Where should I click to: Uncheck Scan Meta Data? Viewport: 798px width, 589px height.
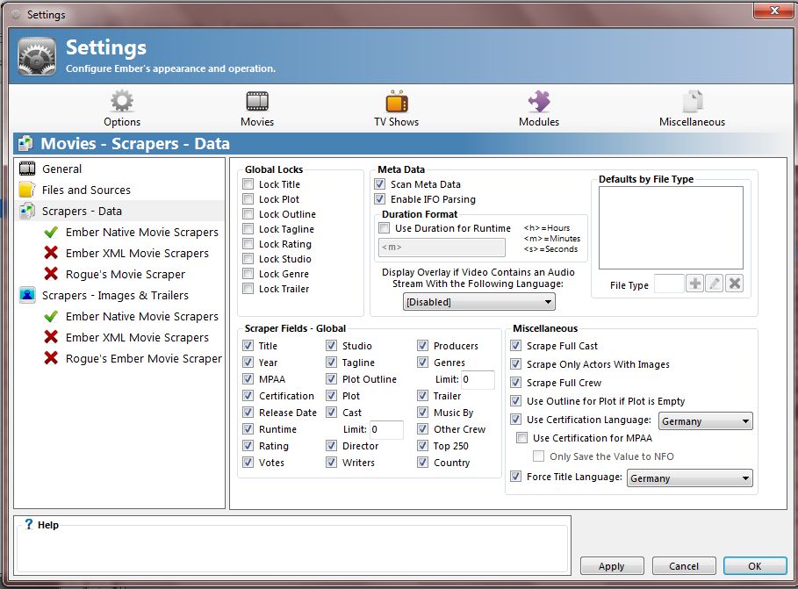pyautogui.click(x=380, y=184)
